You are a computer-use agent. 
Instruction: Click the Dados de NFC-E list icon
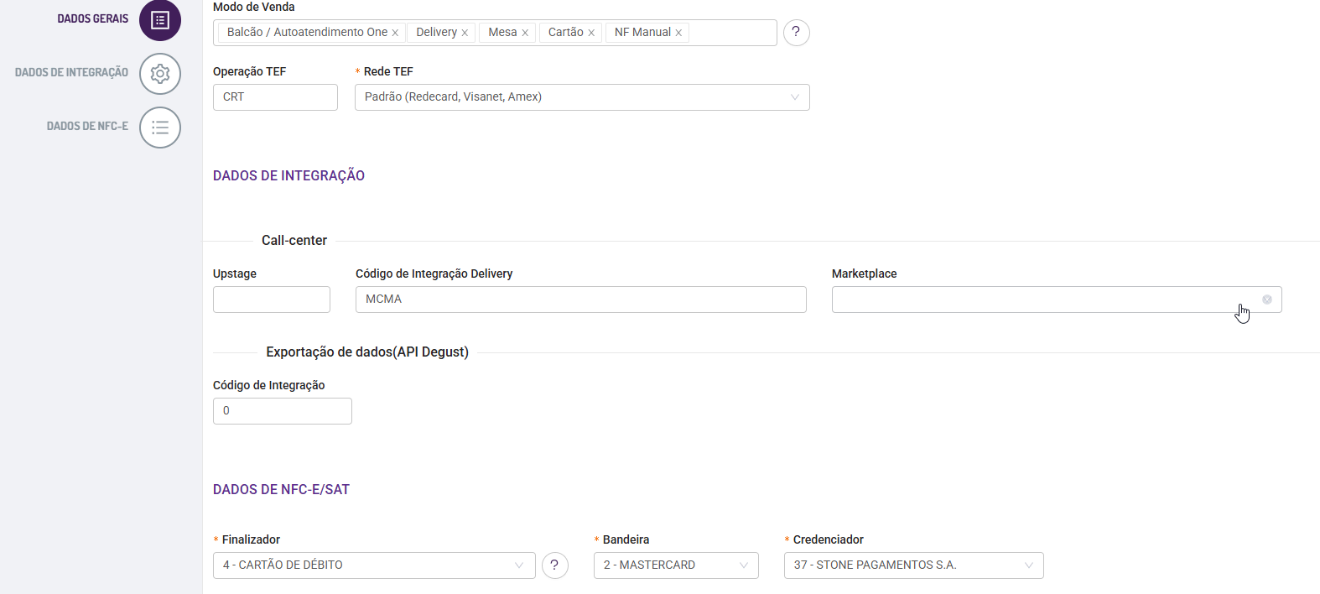coord(160,128)
